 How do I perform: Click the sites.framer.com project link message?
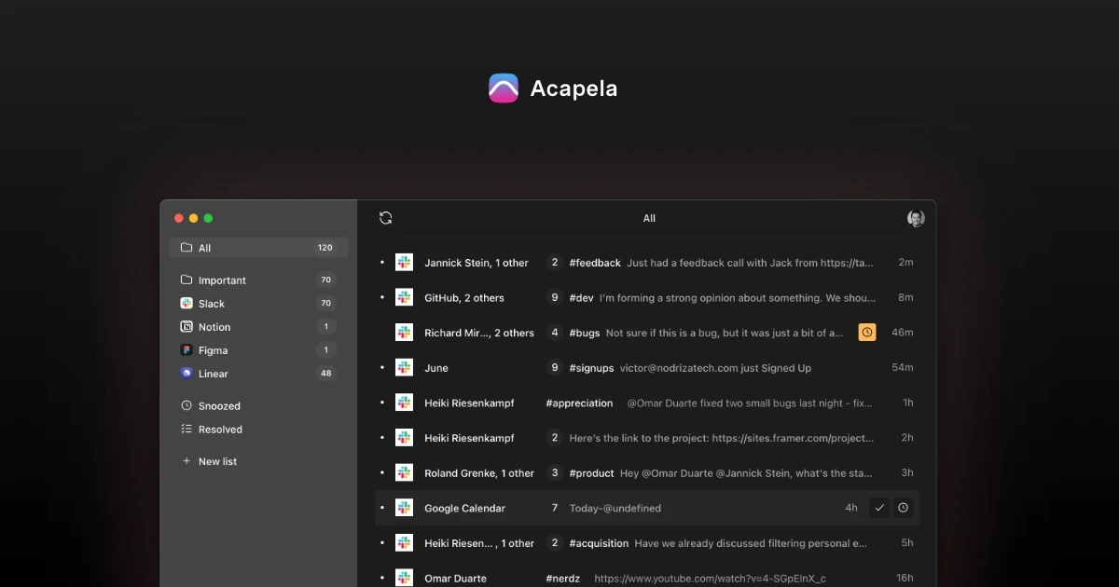pos(722,438)
